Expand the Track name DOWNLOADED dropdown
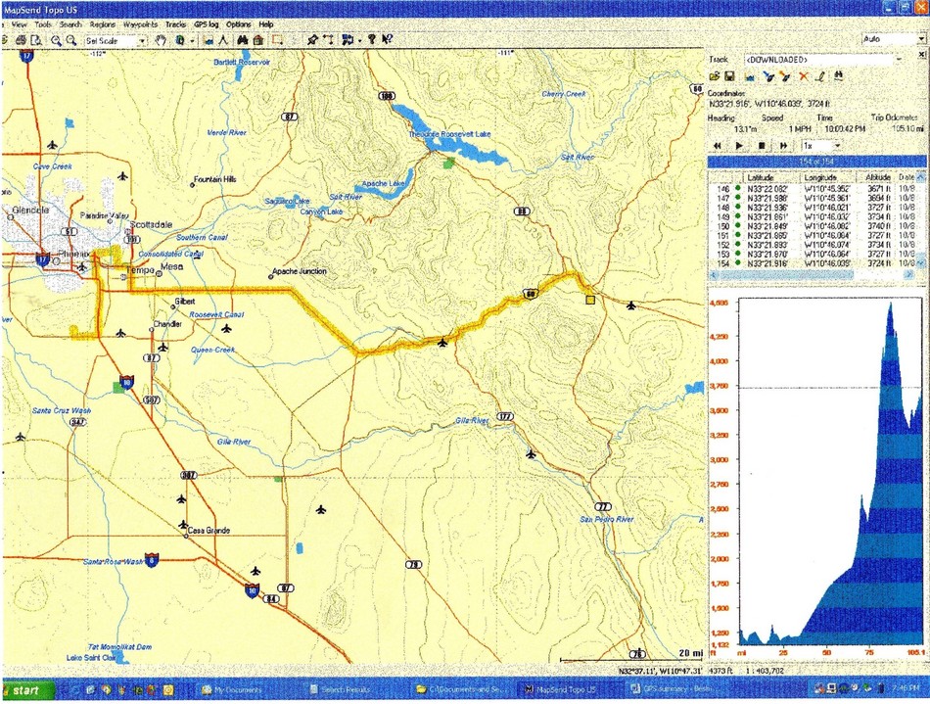The height and width of the screenshot is (704, 930). click(x=899, y=60)
